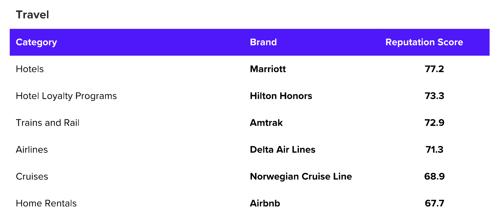Select the Cruises category cell
Viewport: 499px width, 222px height.
32,176
